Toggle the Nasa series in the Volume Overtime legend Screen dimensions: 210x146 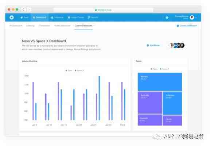tap(69, 70)
